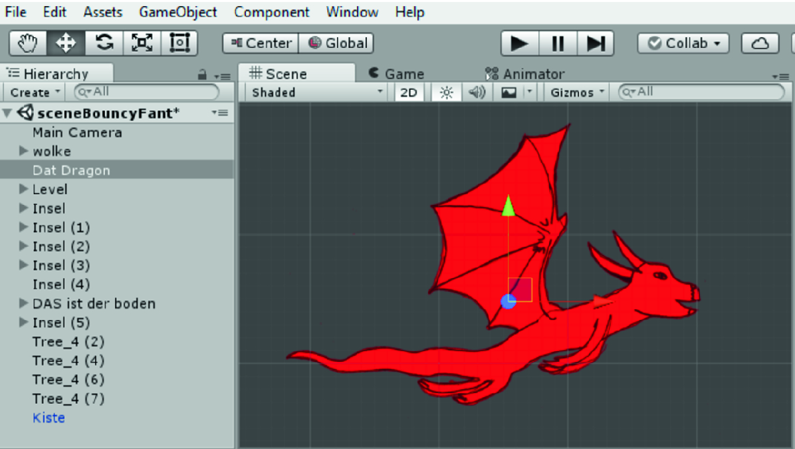Expand the Insel object

pos(23,208)
